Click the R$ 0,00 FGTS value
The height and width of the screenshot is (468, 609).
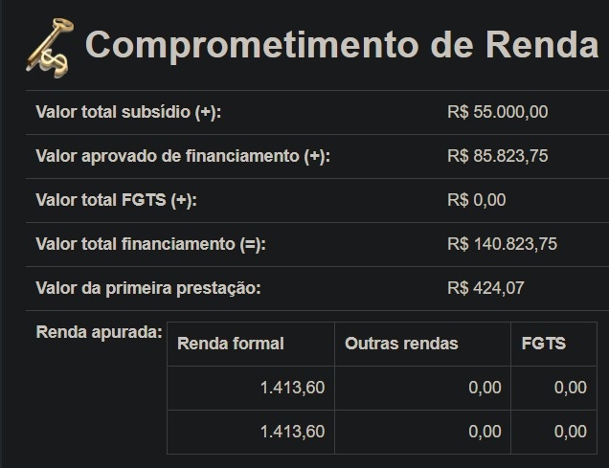477,200
